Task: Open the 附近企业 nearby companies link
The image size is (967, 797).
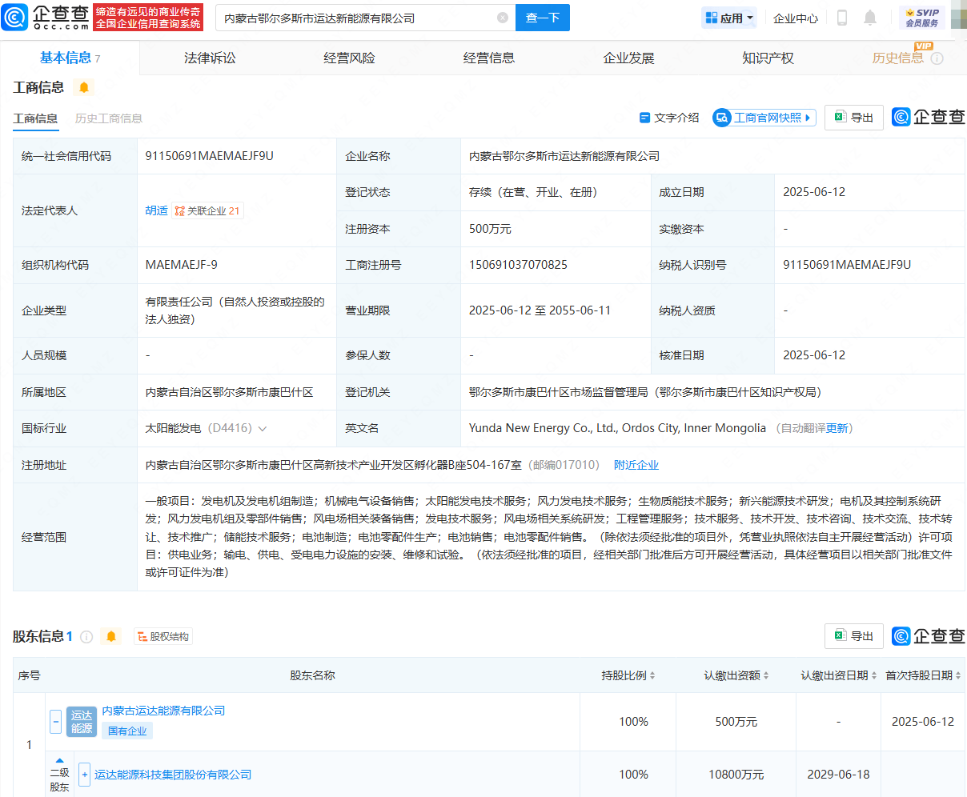Action: [636, 465]
